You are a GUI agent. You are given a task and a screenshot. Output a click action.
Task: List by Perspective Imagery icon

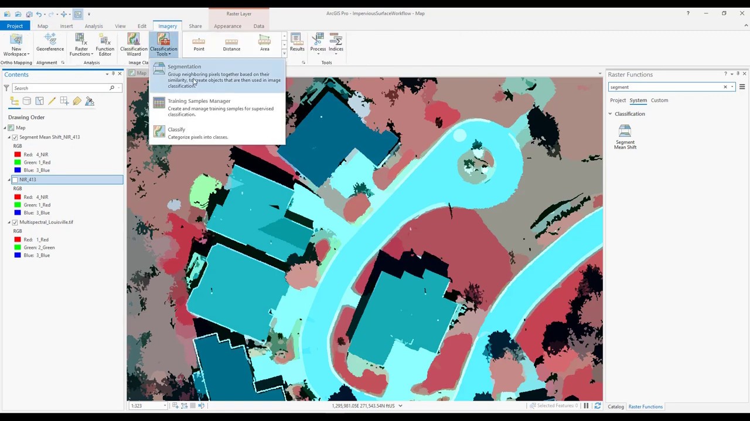[90, 101]
